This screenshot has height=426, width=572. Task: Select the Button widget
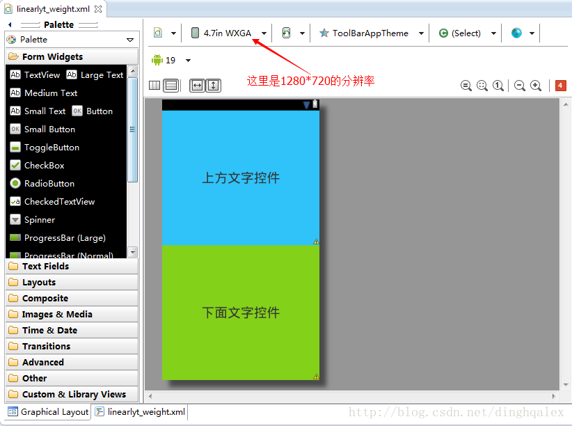pyautogui.click(x=93, y=111)
